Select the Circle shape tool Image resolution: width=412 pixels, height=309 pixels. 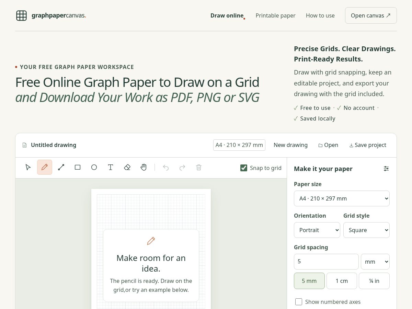pos(94,167)
